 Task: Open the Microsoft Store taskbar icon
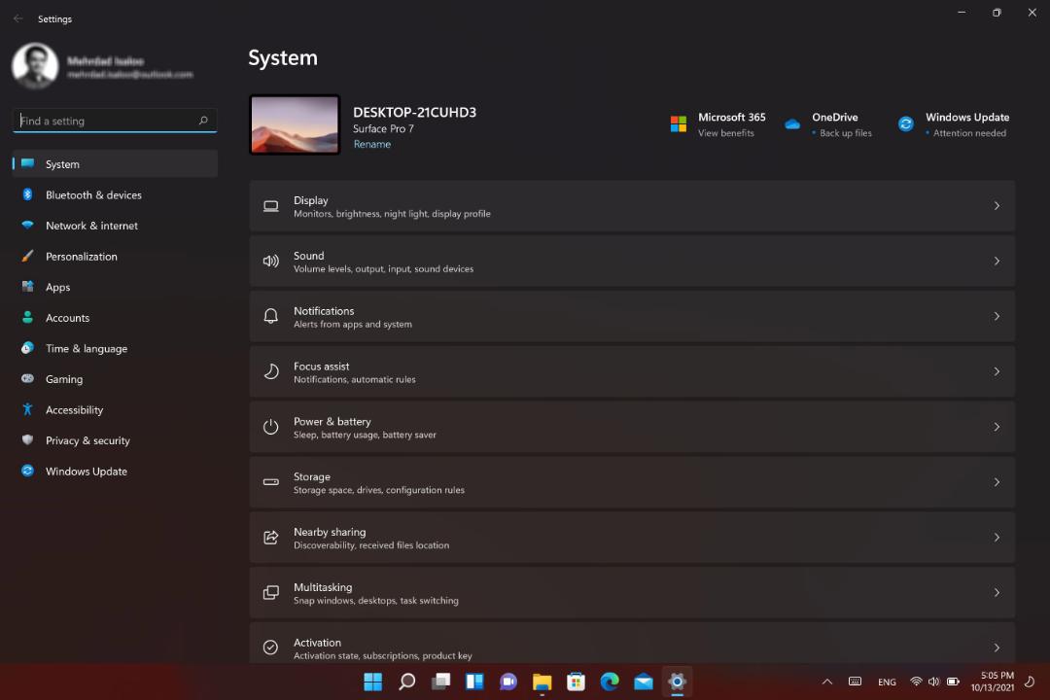[576, 682]
